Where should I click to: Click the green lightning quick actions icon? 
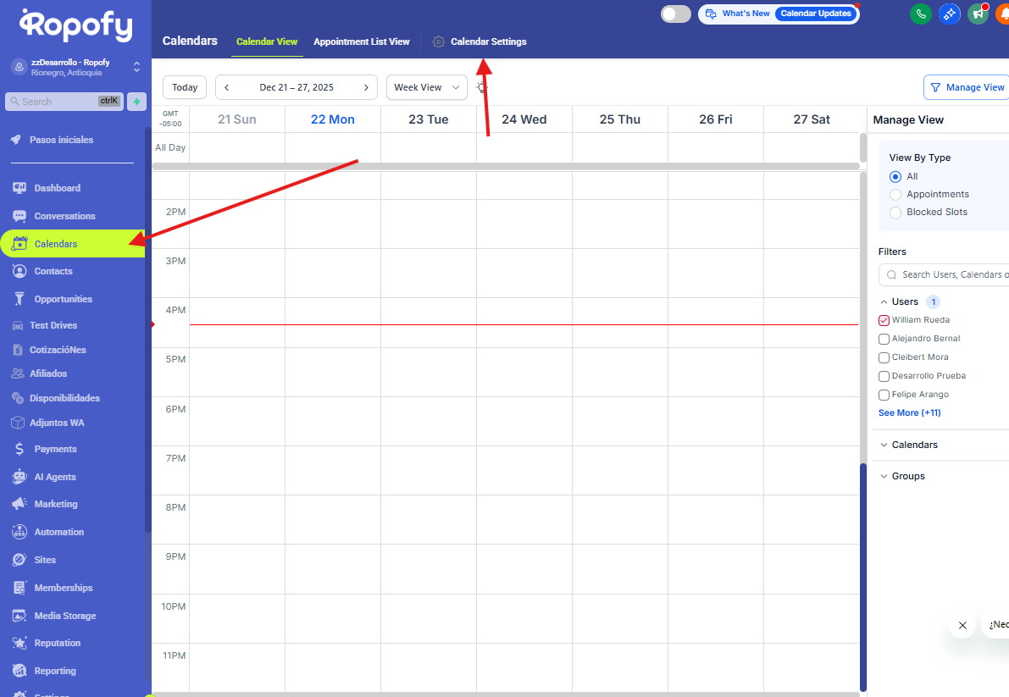point(136,102)
